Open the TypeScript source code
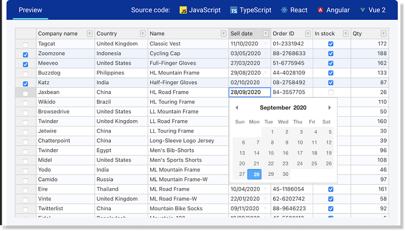The height and width of the screenshot is (231, 406). pyautogui.click(x=251, y=10)
